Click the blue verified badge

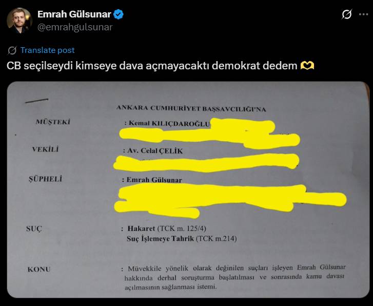[x=118, y=14]
